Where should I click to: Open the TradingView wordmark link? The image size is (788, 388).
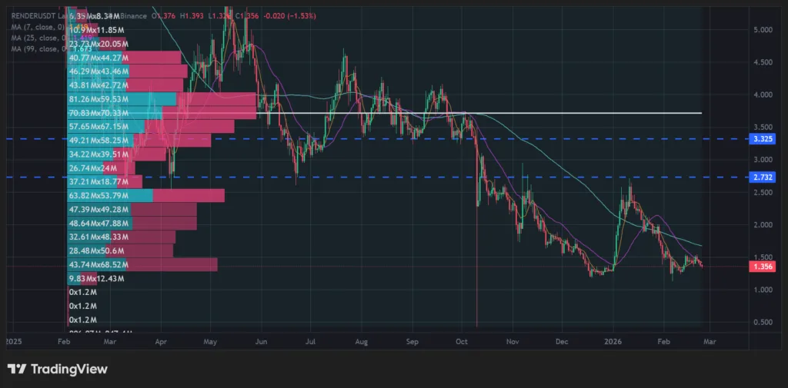tap(69, 370)
